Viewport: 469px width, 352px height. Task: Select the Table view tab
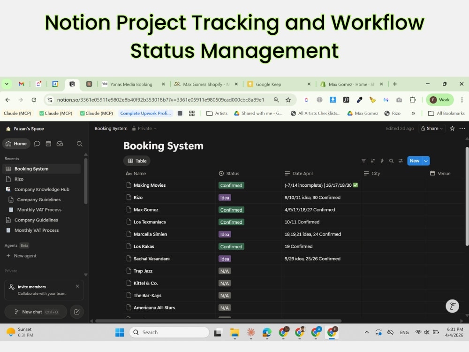(137, 161)
